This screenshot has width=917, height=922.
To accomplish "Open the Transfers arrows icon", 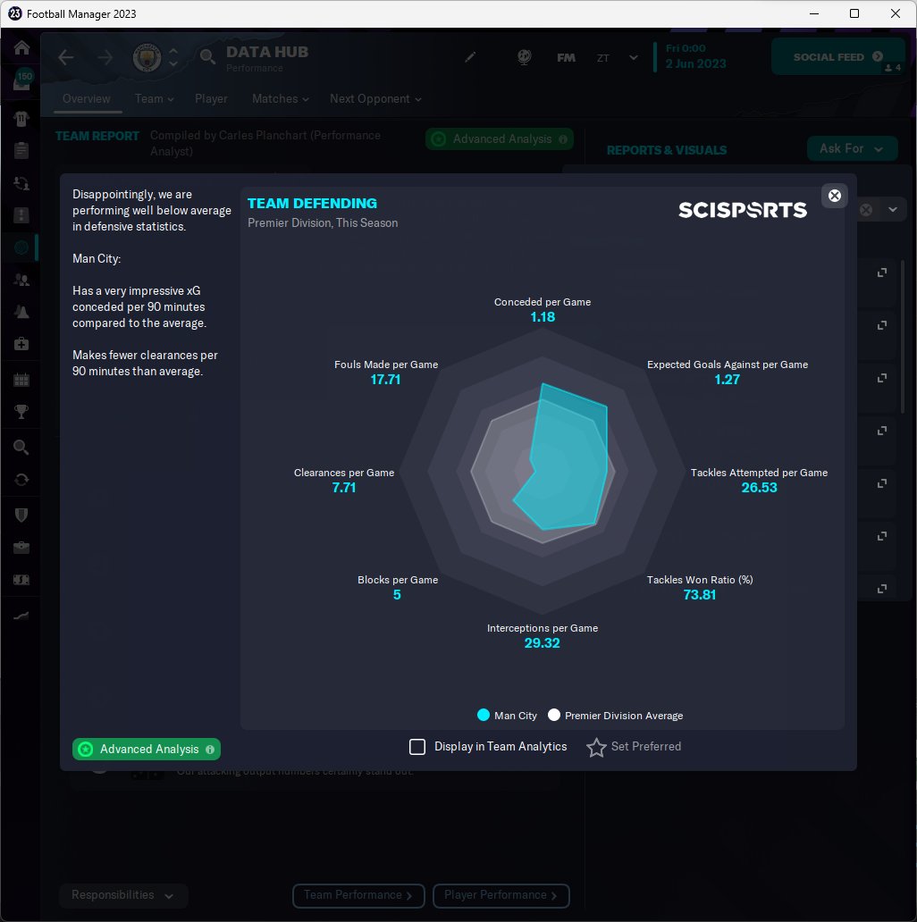I will point(21,480).
